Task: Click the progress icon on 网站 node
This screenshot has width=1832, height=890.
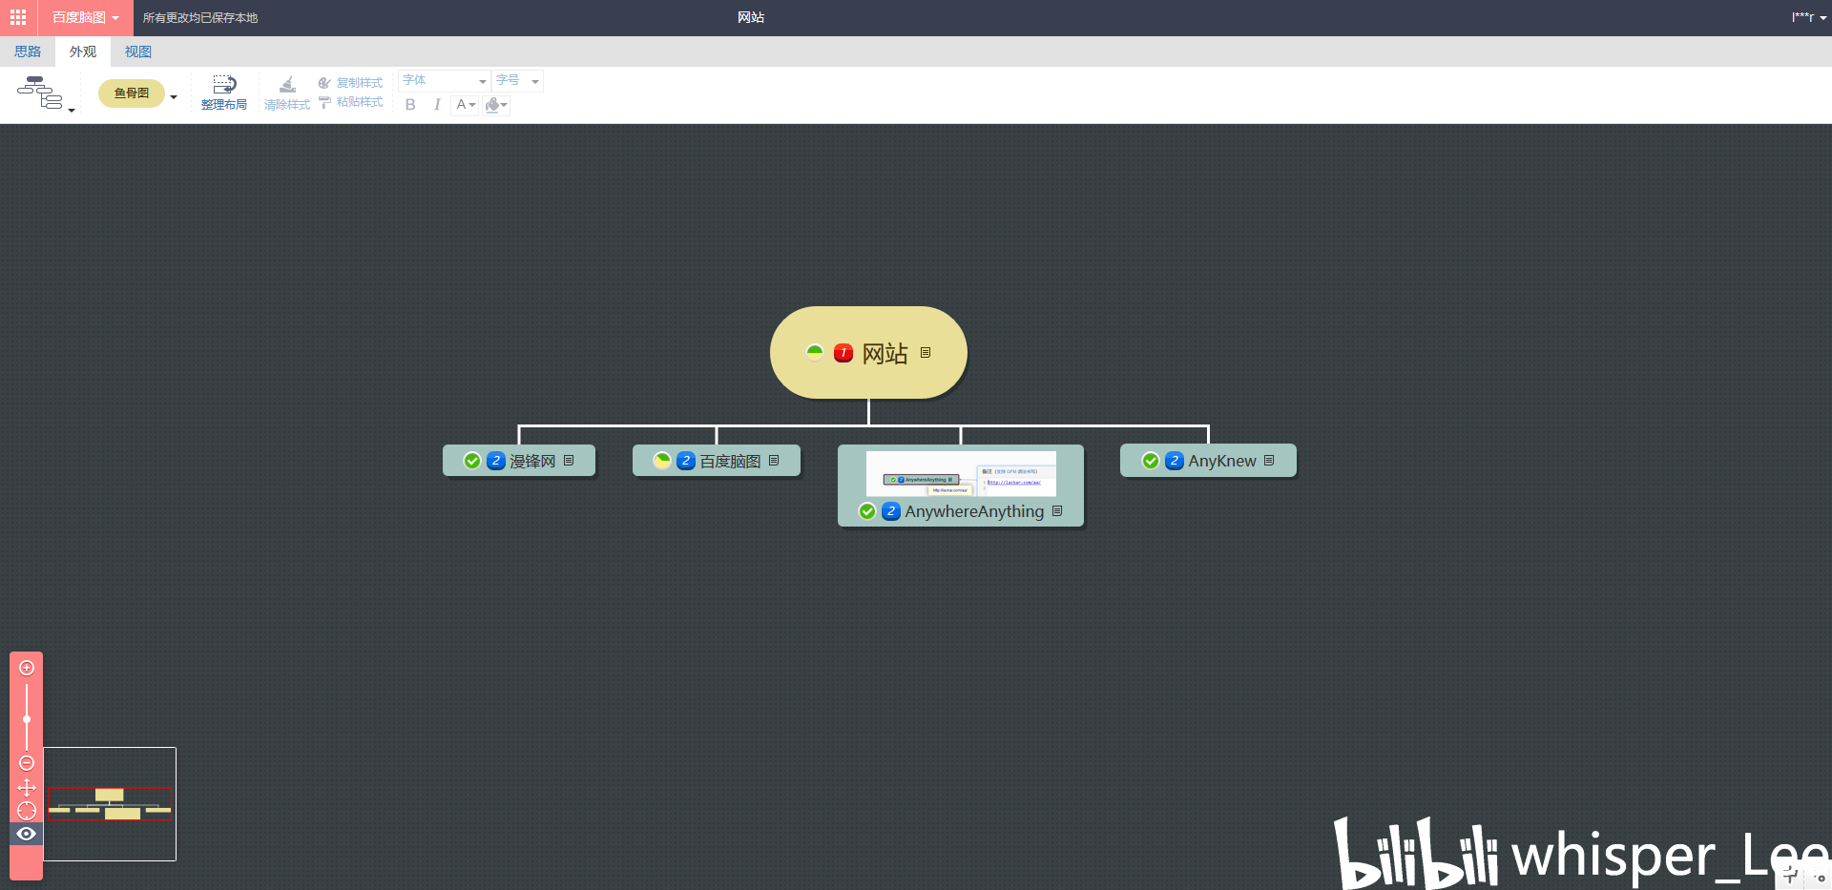Action: 815,353
